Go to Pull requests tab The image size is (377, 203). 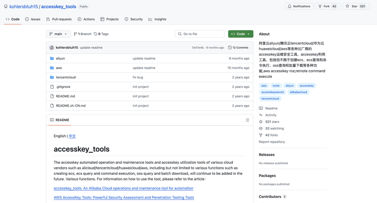tap(59, 19)
